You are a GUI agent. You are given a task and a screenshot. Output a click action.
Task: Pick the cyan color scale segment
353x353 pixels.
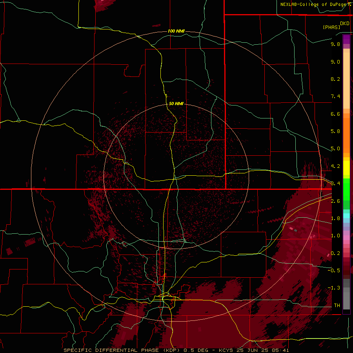[x=346, y=216]
